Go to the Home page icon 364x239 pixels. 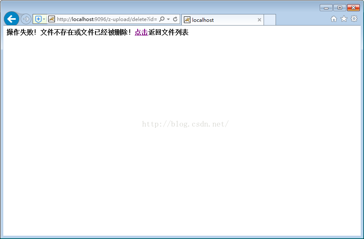click(x=334, y=19)
